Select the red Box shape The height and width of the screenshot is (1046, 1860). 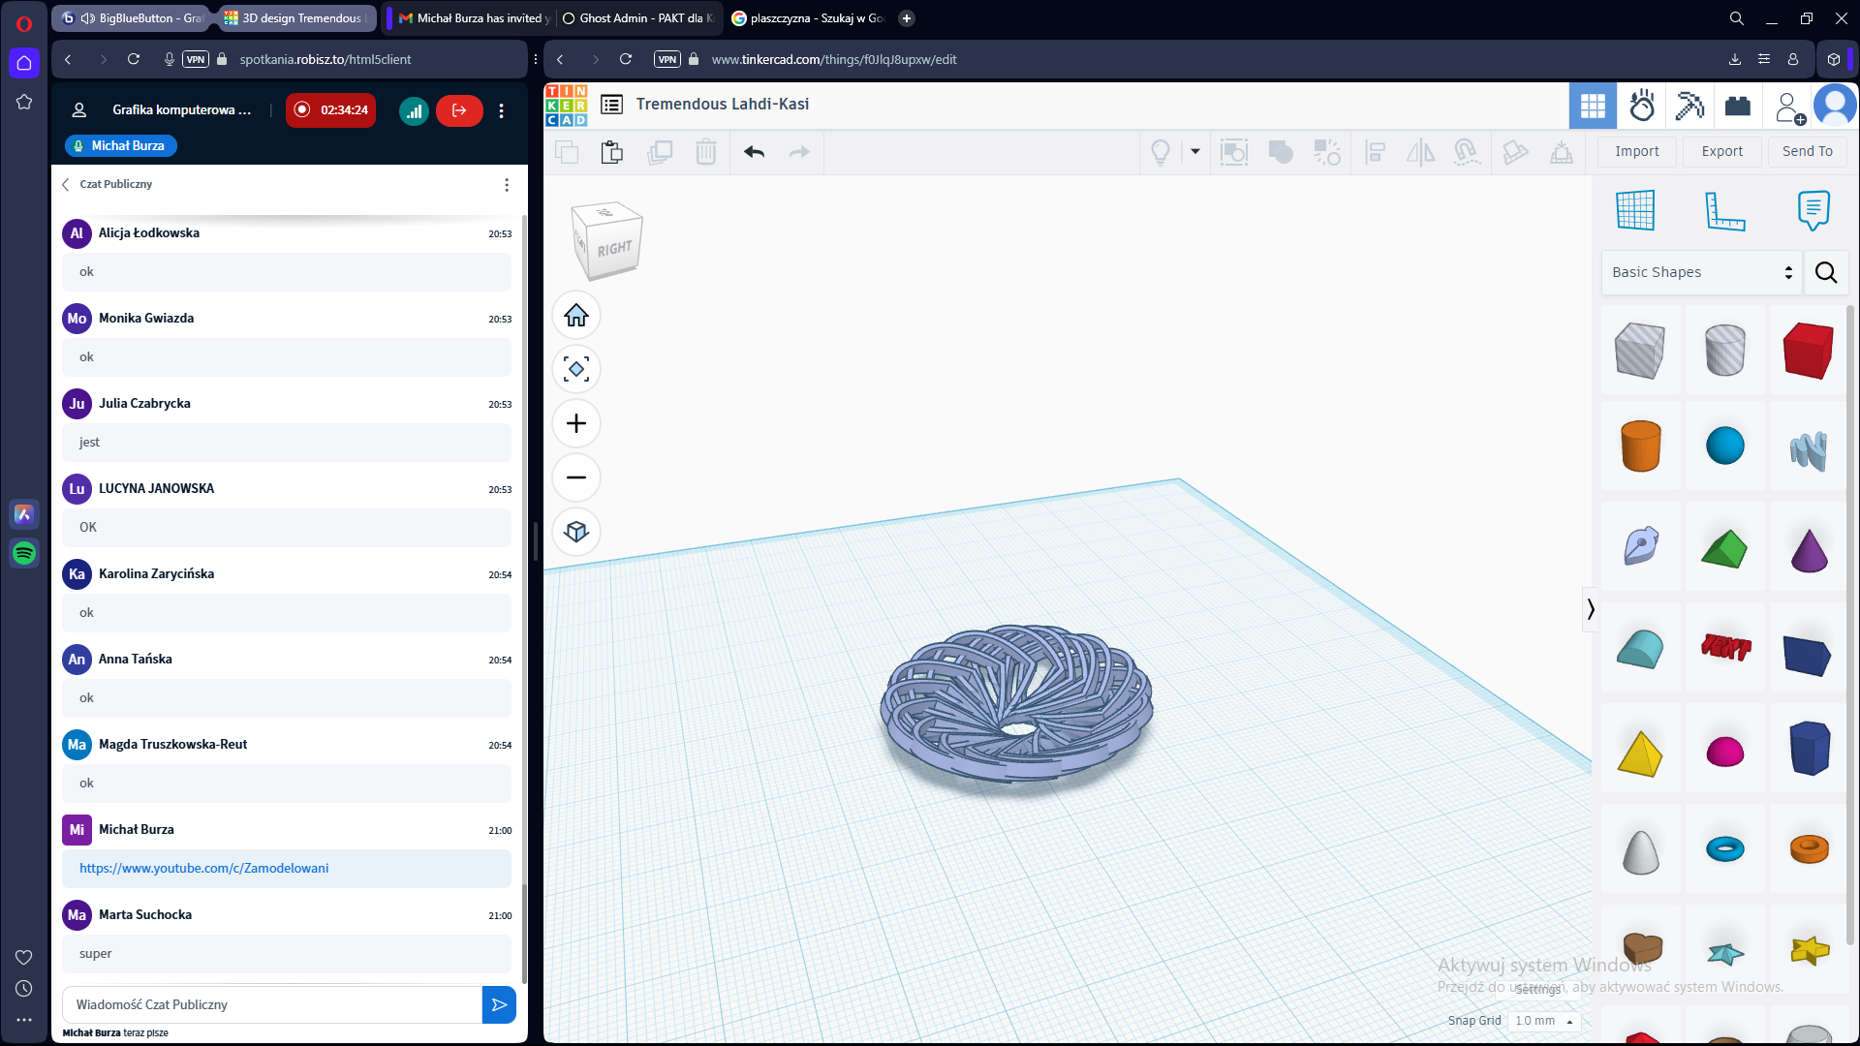[x=1808, y=350]
